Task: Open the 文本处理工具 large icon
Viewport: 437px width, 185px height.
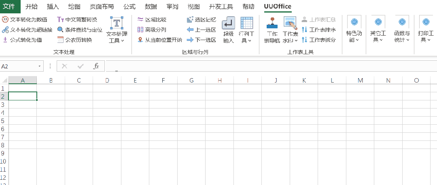Action: (x=117, y=23)
